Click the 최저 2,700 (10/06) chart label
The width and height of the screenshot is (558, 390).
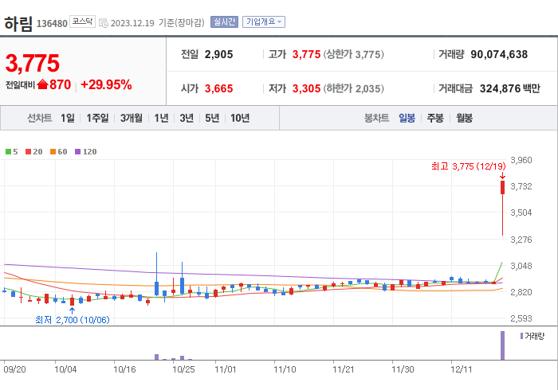73,320
